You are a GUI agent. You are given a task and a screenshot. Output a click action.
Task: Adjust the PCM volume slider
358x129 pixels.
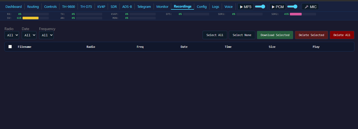(292, 7)
